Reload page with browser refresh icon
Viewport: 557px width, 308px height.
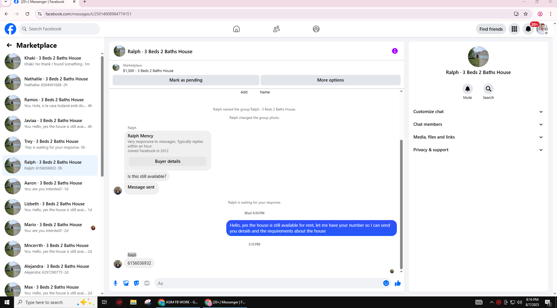pos(27,14)
